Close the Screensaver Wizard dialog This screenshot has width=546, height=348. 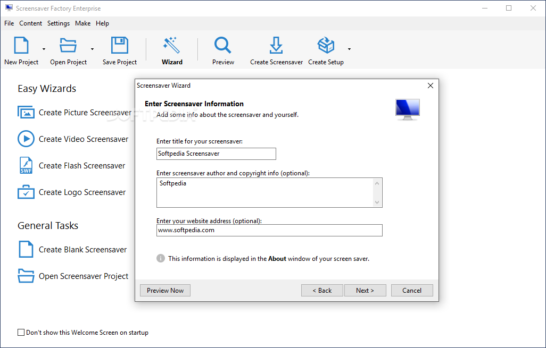tap(431, 86)
